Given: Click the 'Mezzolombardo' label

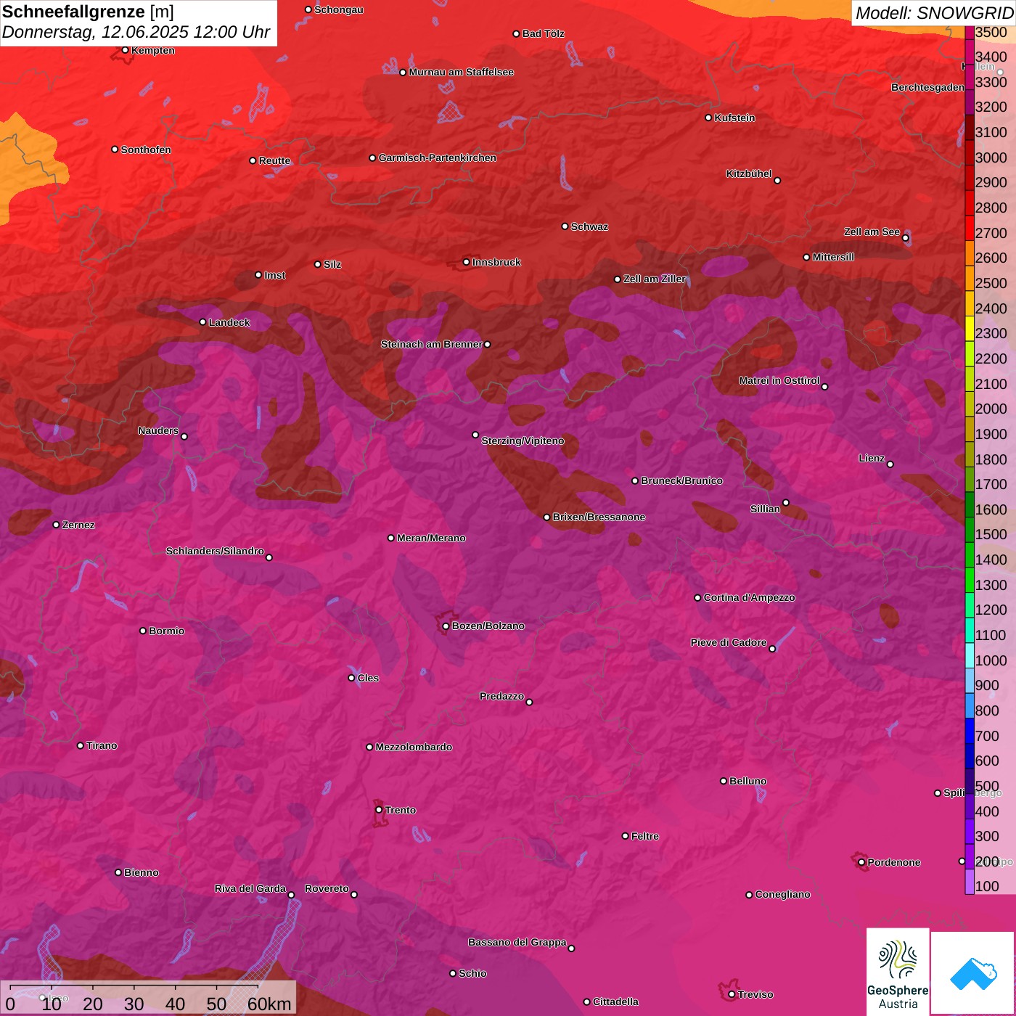Looking at the screenshot, I should pos(414,747).
